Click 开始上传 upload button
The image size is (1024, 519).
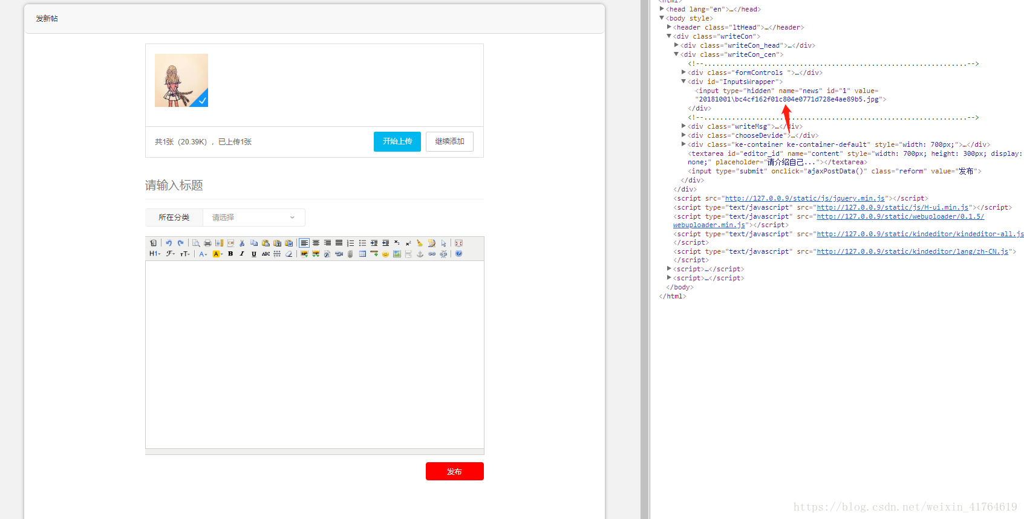point(397,141)
